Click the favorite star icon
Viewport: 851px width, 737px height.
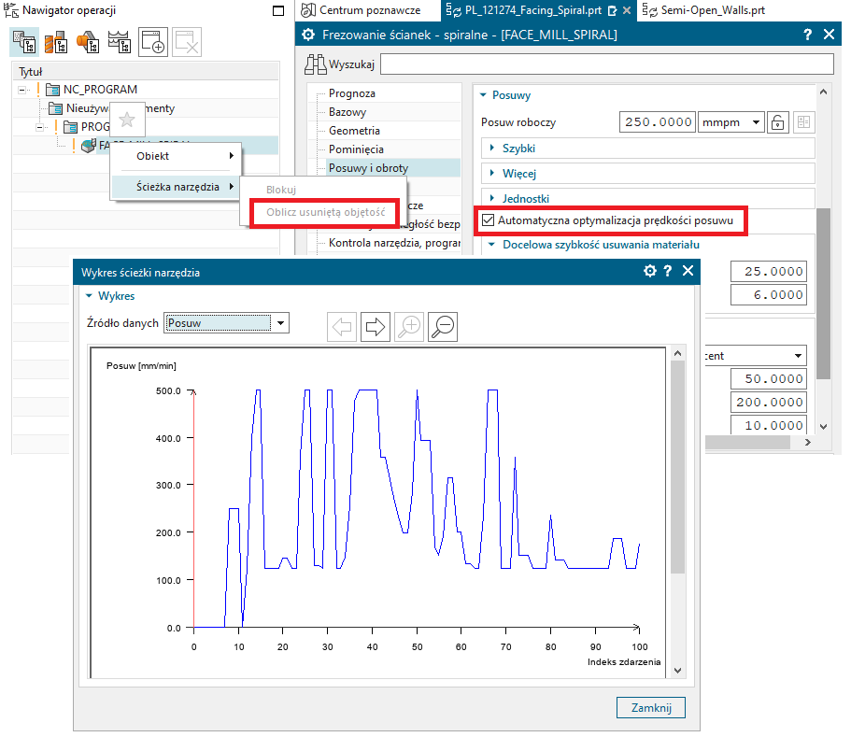[x=127, y=120]
